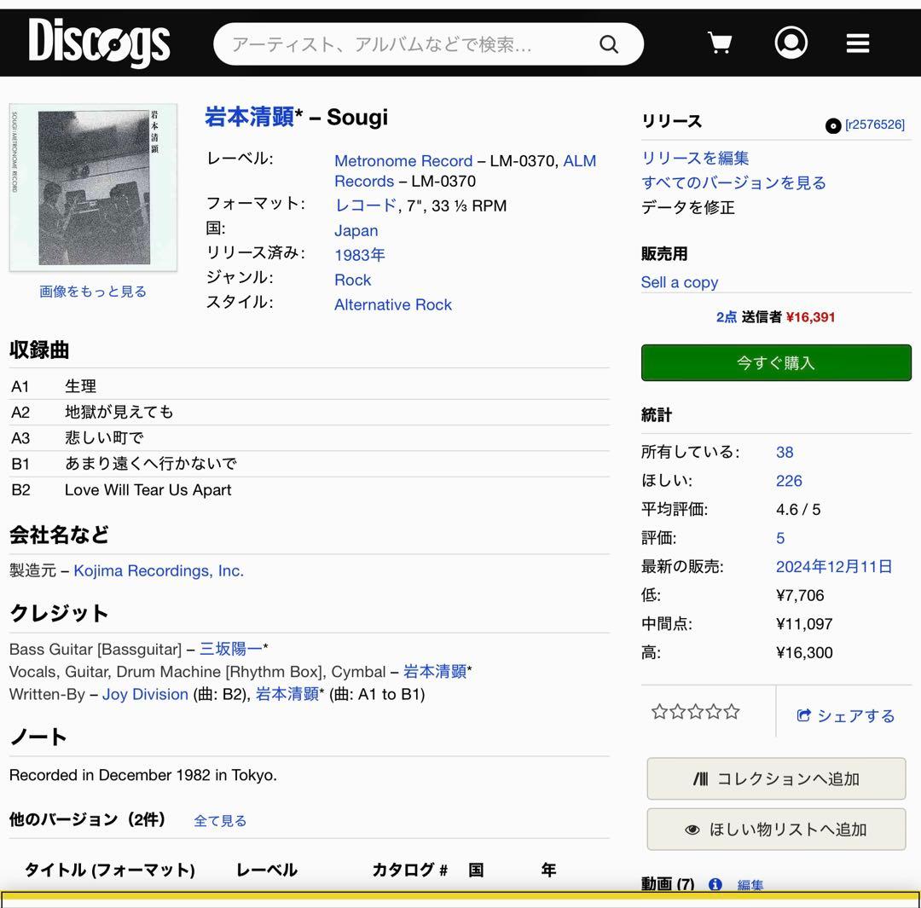
Task: Click ほしい物リストへ追加 button
Action: tap(776, 830)
